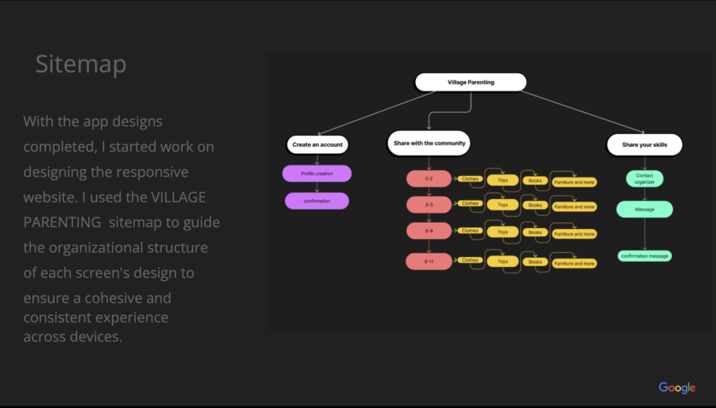Click the Share your skills node
This screenshot has height=408, width=716.
(x=644, y=145)
